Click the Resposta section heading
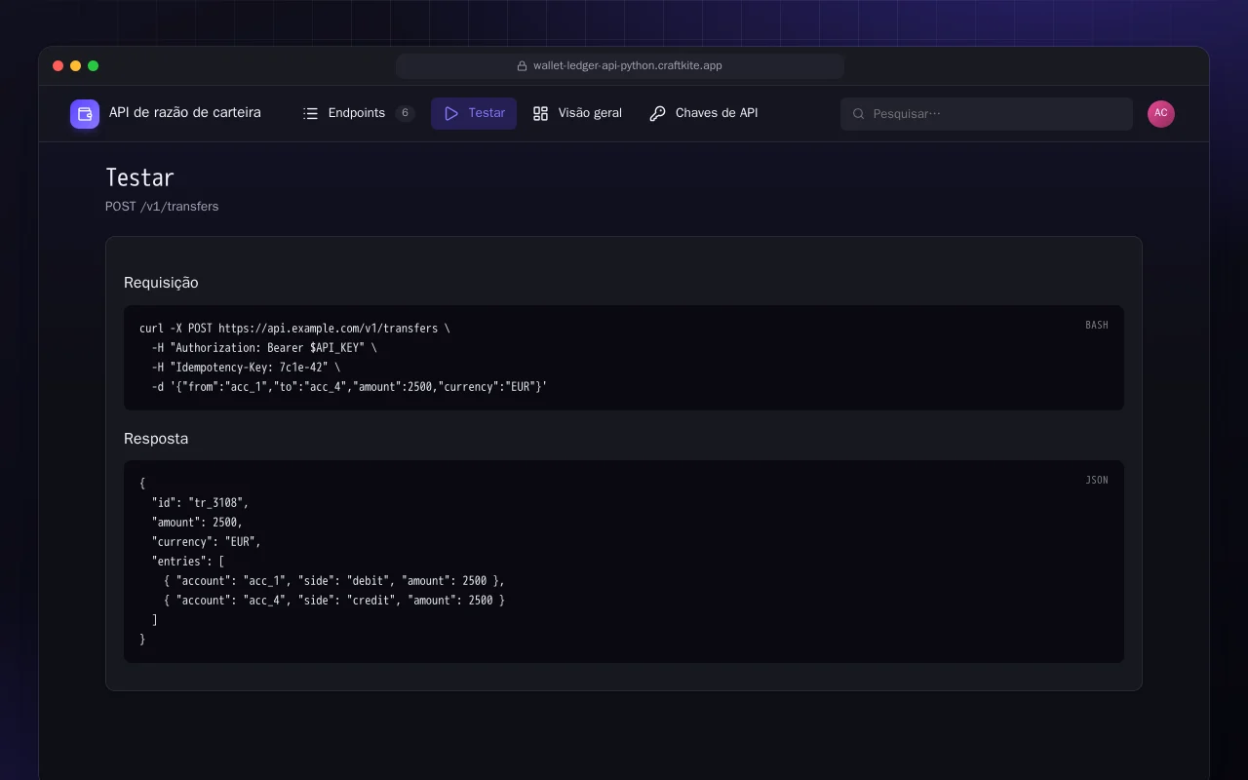This screenshot has height=780, width=1248. pyautogui.click(x=156, y=439)
